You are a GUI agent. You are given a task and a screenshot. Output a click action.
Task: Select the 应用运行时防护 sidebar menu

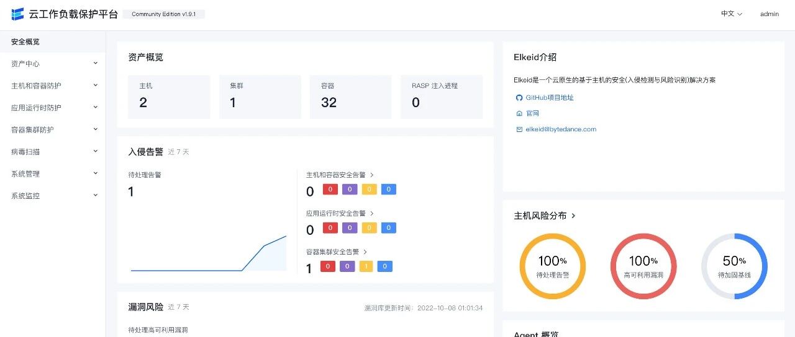(x=53, y=108)
